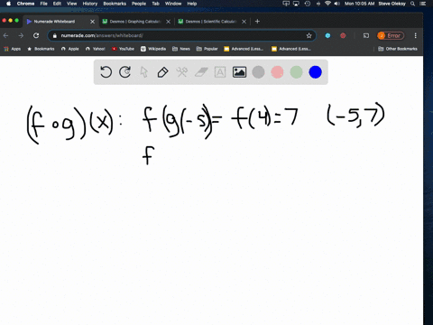Viewport: 433px width, 325px height.
Task: Pick the light green color swatch
Action: coord(296,72)
